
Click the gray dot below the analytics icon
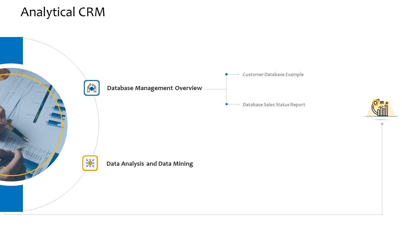pos(382,124)
